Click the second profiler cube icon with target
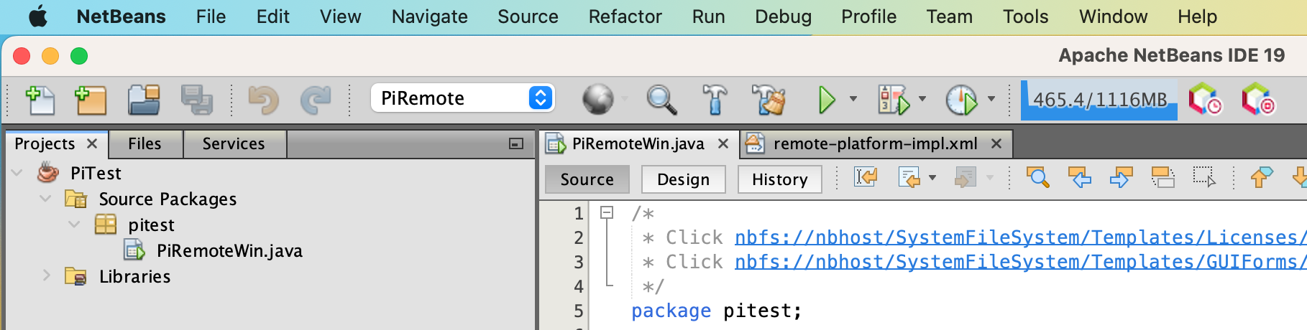 tap(1258, 99)
